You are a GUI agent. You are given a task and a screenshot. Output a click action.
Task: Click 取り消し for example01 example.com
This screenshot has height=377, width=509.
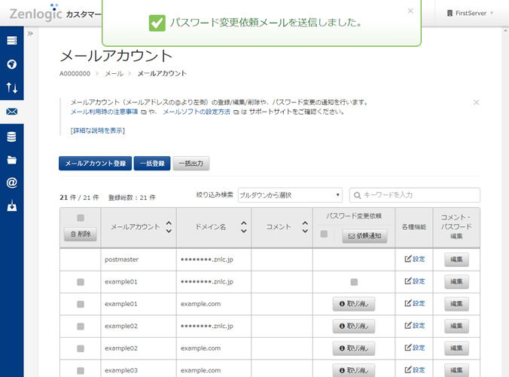point(353,304)
